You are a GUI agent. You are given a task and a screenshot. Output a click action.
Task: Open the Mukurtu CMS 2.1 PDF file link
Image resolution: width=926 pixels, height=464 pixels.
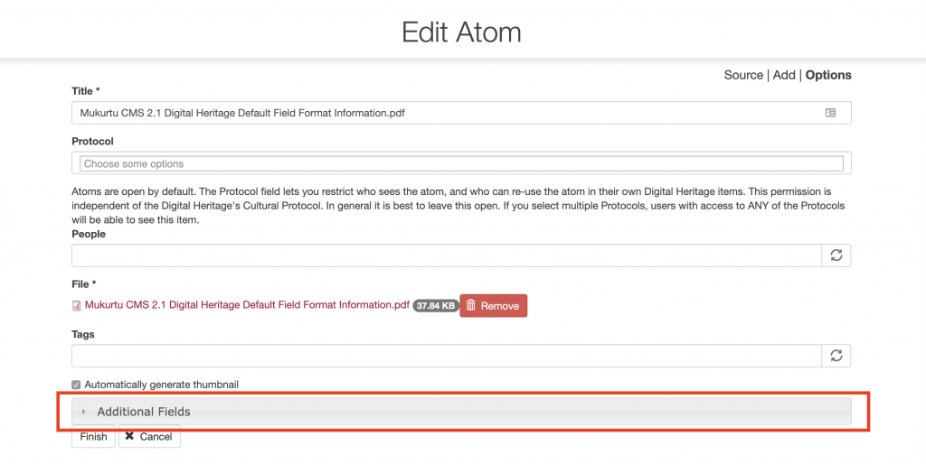[x=247, y=305]
